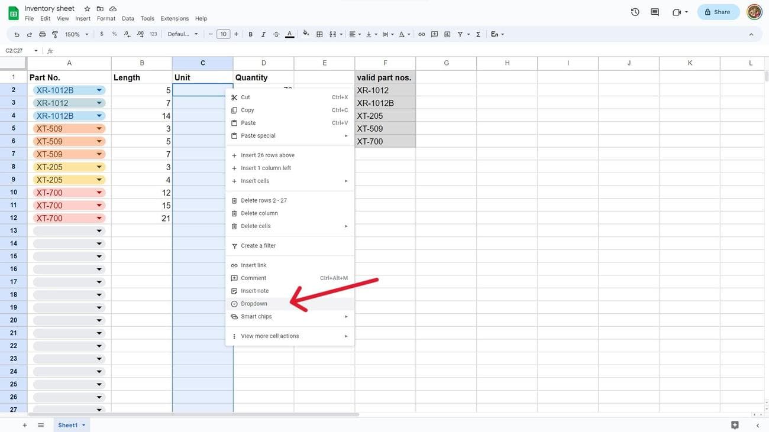Toggle italic formatting
Viewport: 769px width, 432px height.
pos(263,34)
